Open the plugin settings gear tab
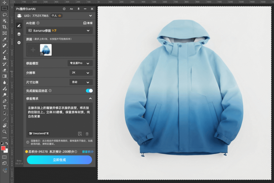This screenshot has height=183, width=274. click(19, 43)
